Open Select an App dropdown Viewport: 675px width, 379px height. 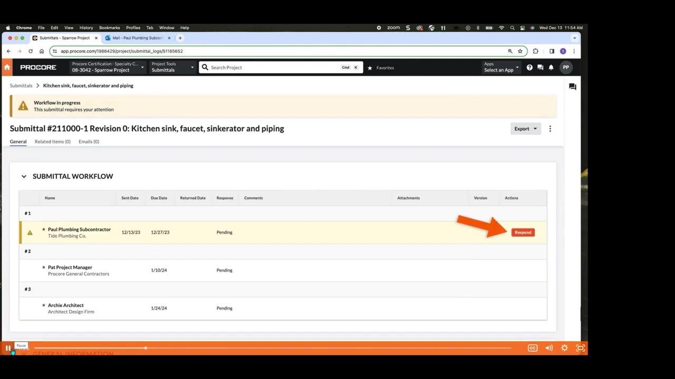coord(502,67)
